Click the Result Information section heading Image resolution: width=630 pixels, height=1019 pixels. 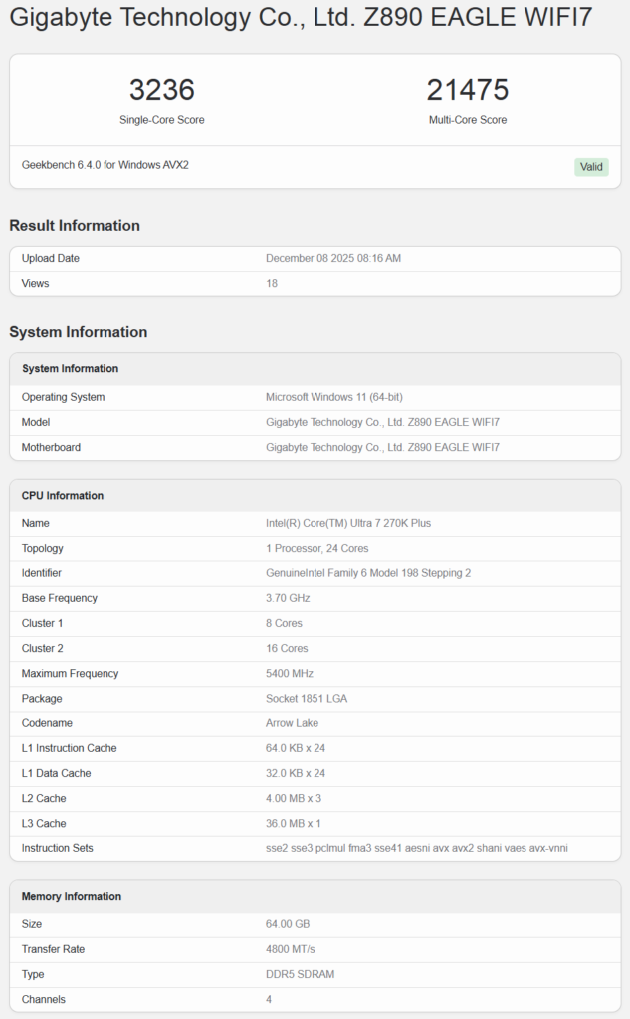(x=75, y=226)
